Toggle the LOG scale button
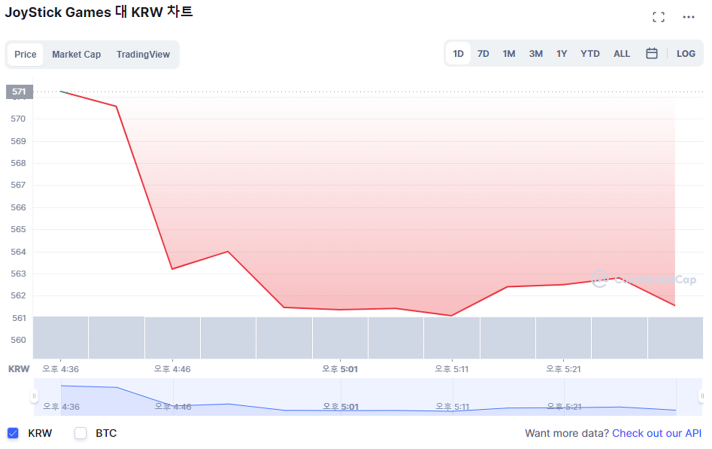 pos(686,54)
